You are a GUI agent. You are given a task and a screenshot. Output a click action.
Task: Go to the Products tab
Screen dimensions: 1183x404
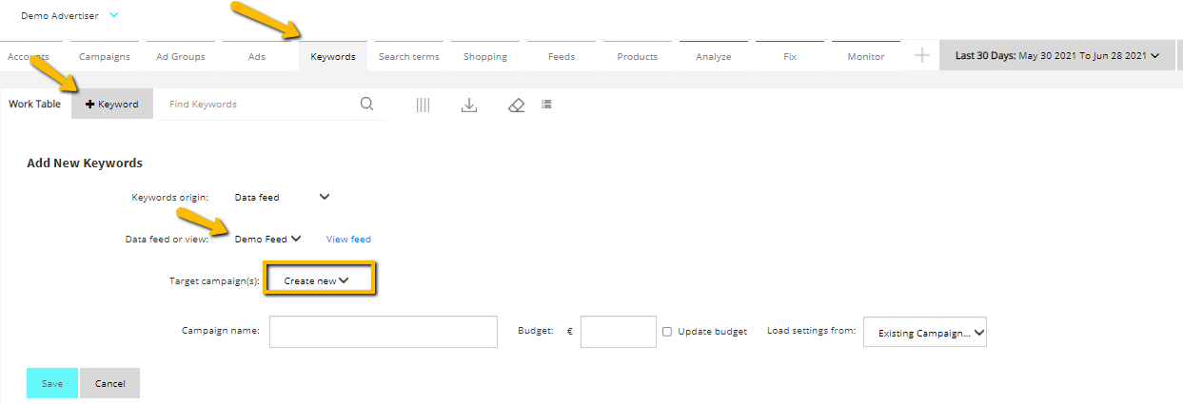[x=638, y=56]
